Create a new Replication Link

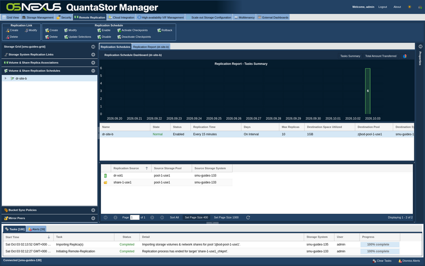(12, 30)
